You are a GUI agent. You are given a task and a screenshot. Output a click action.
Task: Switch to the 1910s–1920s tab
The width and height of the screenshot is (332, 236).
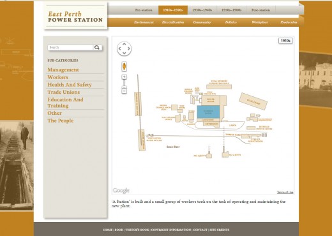(173, 10)
